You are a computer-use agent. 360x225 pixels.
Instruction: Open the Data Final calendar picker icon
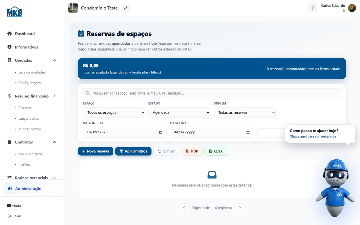[x=248, y=132]
